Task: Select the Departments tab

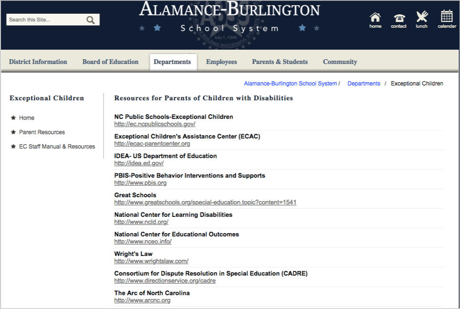Action: coord(173,62)
